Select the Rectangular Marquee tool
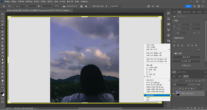Screen dimensions: 207x110 click(2, 18)
